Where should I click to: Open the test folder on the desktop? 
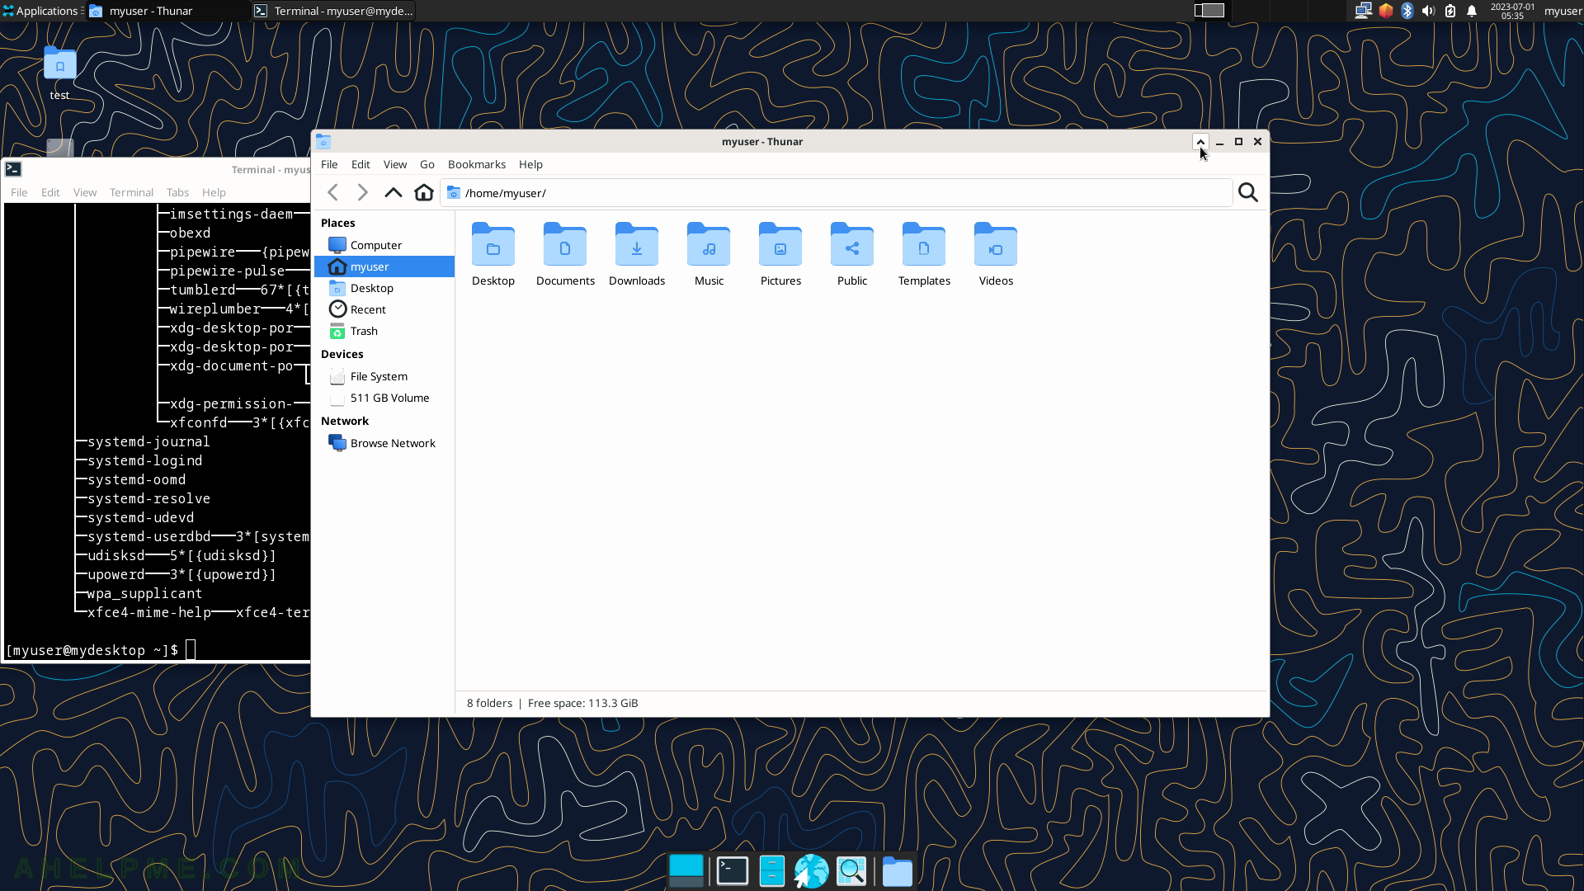pyautogui.click(x=59, y=73)
